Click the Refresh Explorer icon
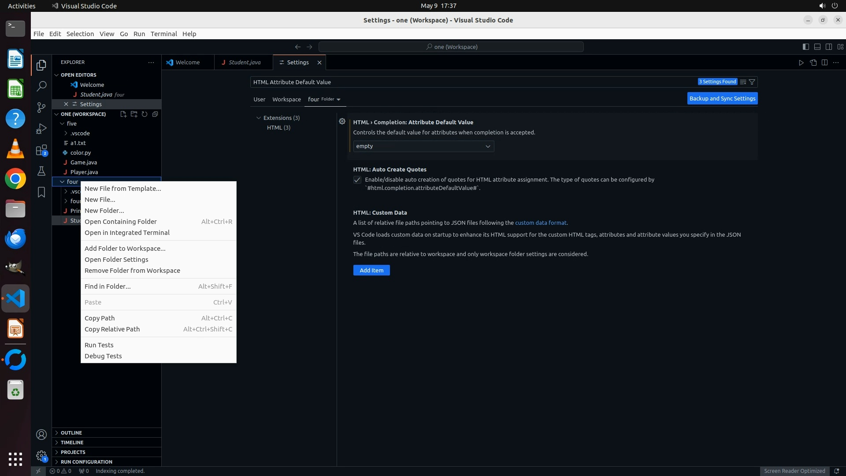Viewport: 846px width, 476px height. 145,114
